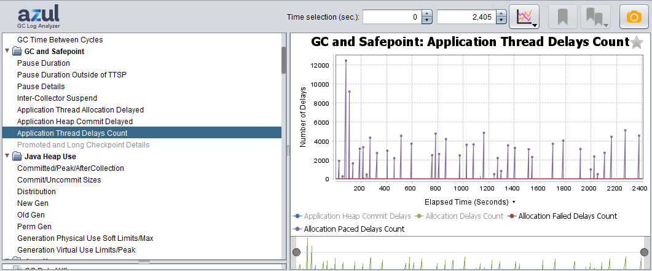Click the camera screenshot button
This screenshot has width=652, height=271.
pos(633,17)
